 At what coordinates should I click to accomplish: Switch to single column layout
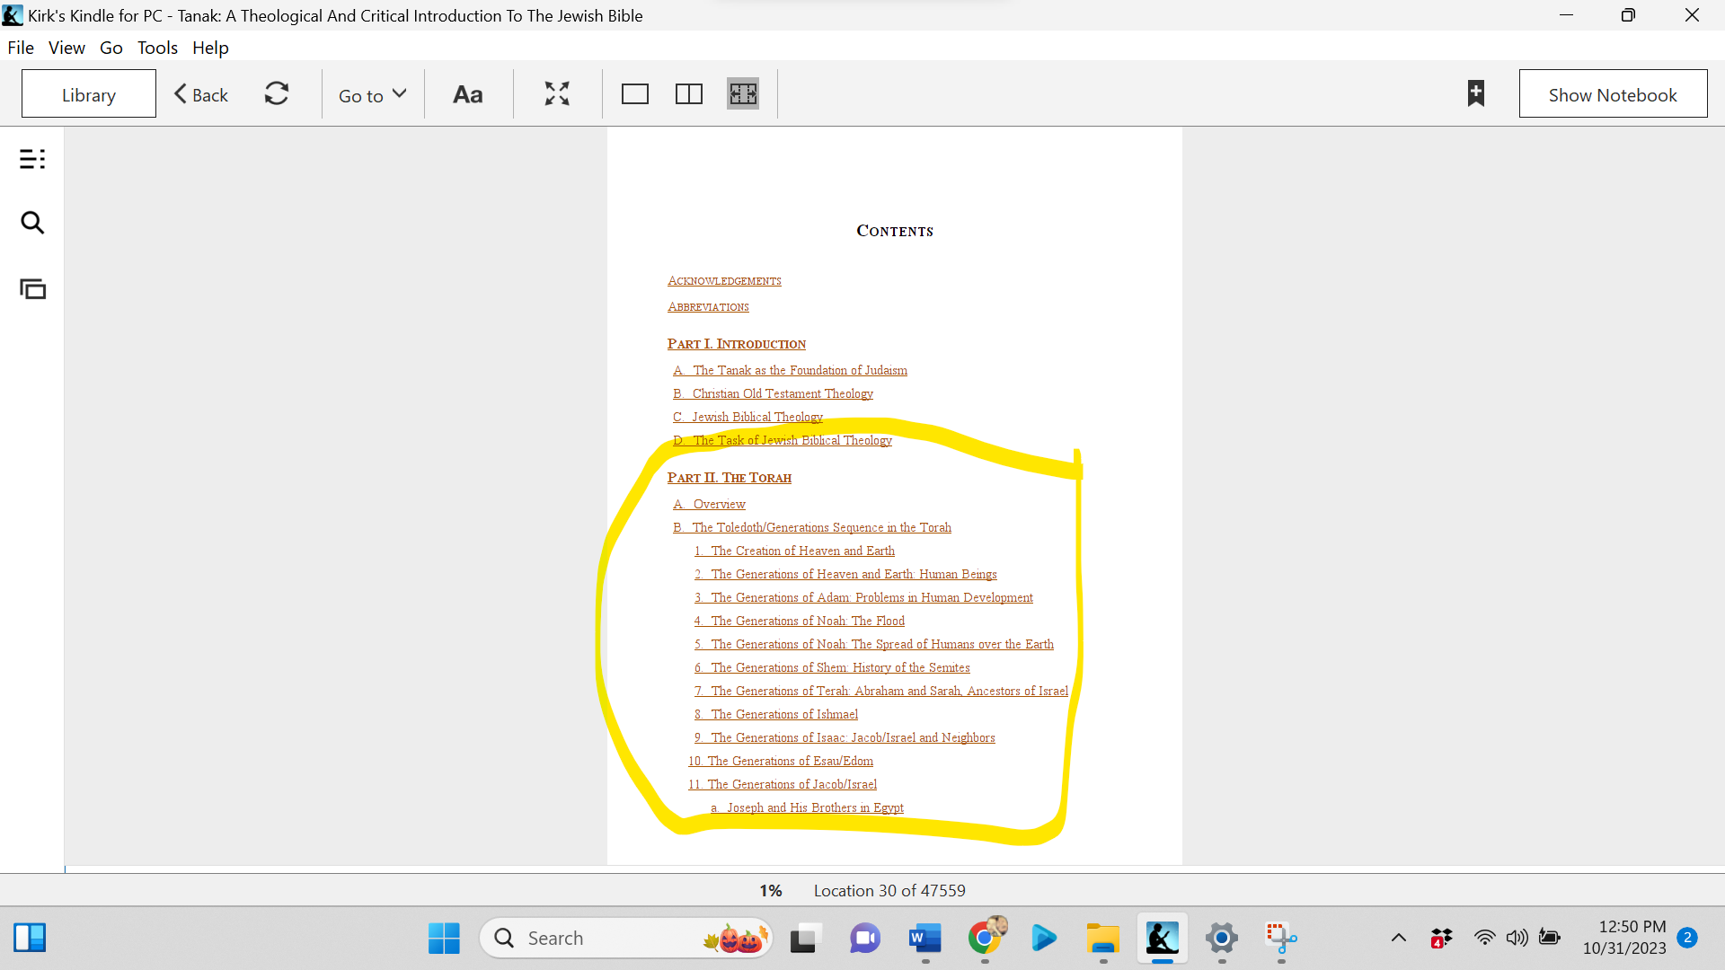[635, 93]
